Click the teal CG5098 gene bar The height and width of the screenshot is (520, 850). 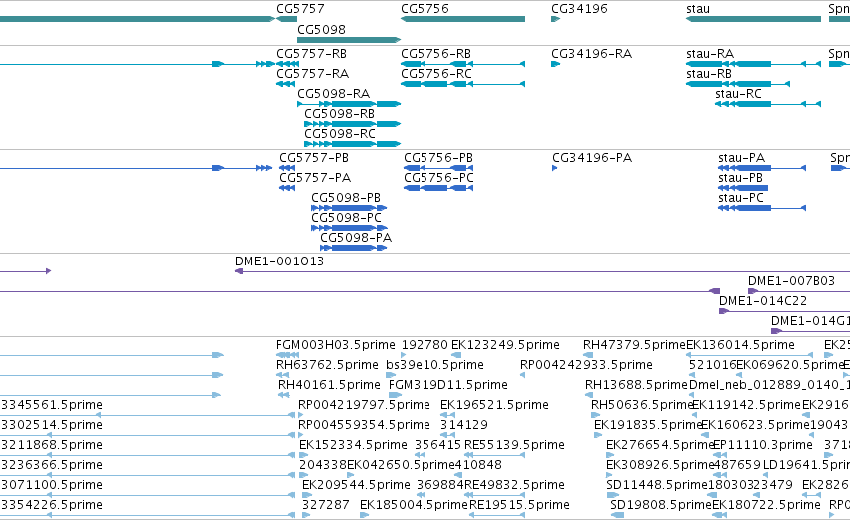click(x=349, y=40)
